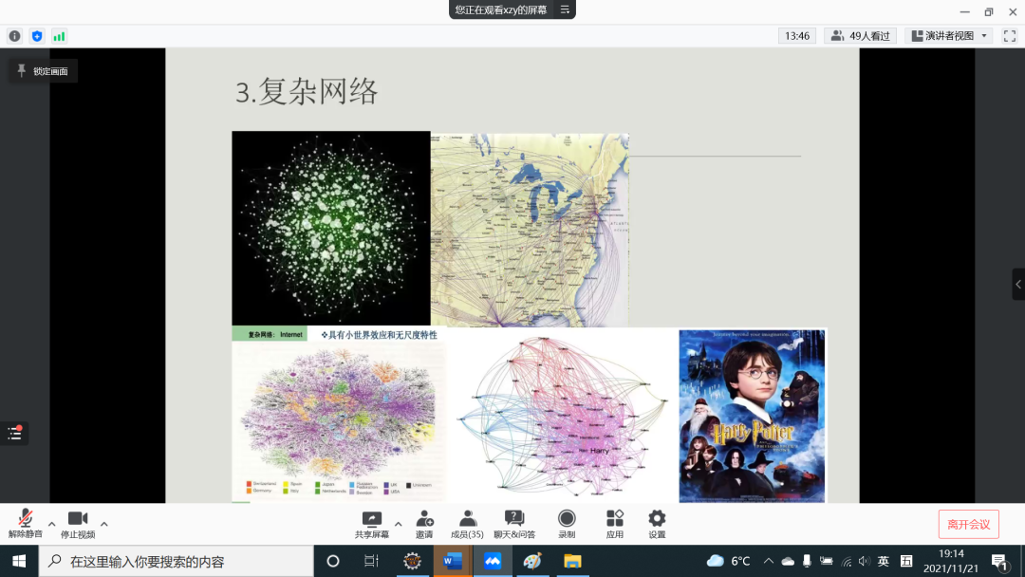This screenshot has height=577, width=1025.
Task: Open Members list (成员 35)
Action: [468, 523]
